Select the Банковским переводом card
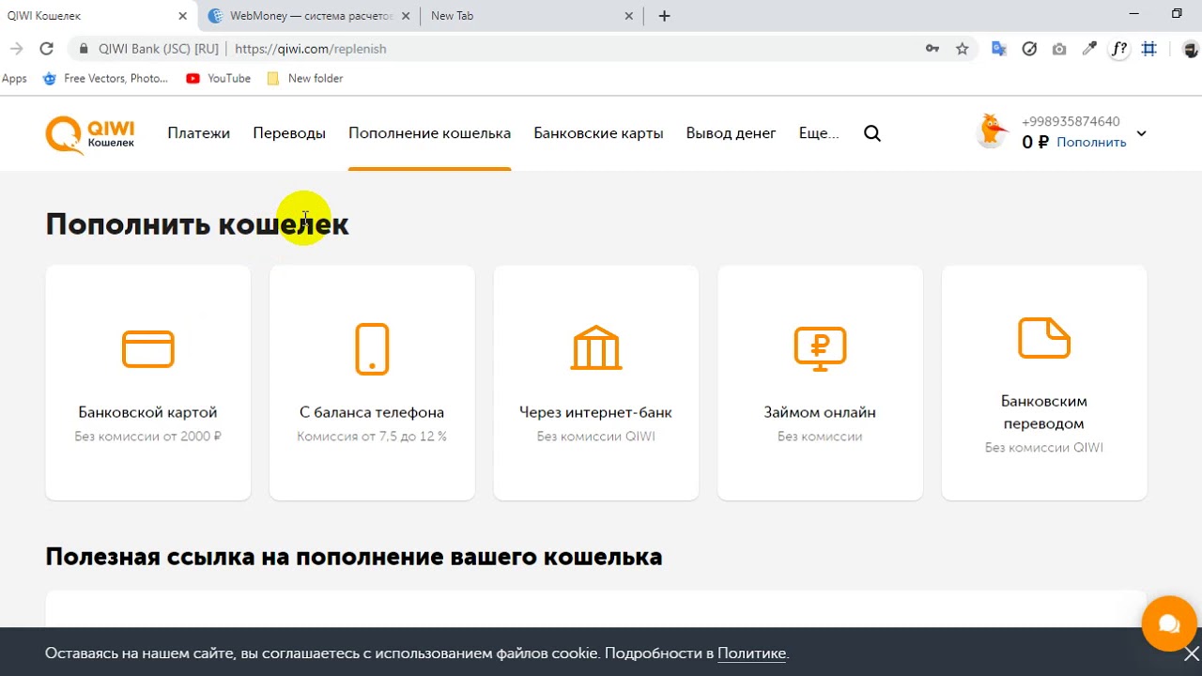Image resolution: width=1202 pixels, height=676 pixels. [x=1044, y=383]
